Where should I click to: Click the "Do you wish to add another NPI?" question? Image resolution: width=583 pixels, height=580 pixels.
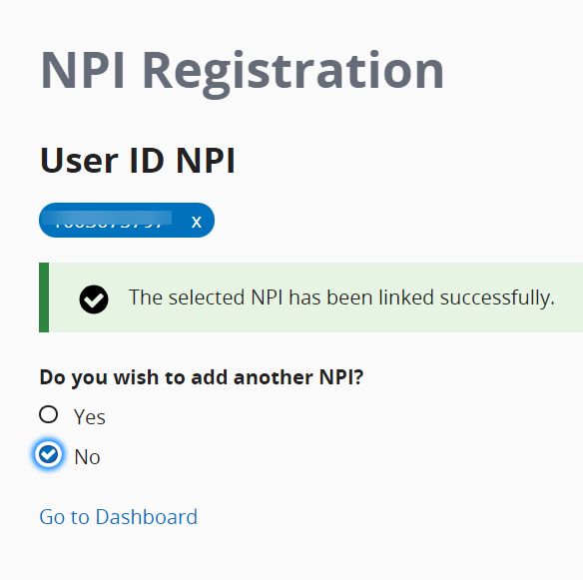[x=201, y=377]
